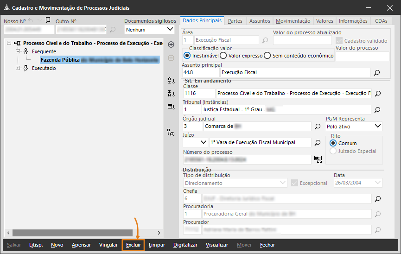The image size is (401, 254).
Task: Click the magnifier next to Classe field
Action: click(x=377, y=94)
